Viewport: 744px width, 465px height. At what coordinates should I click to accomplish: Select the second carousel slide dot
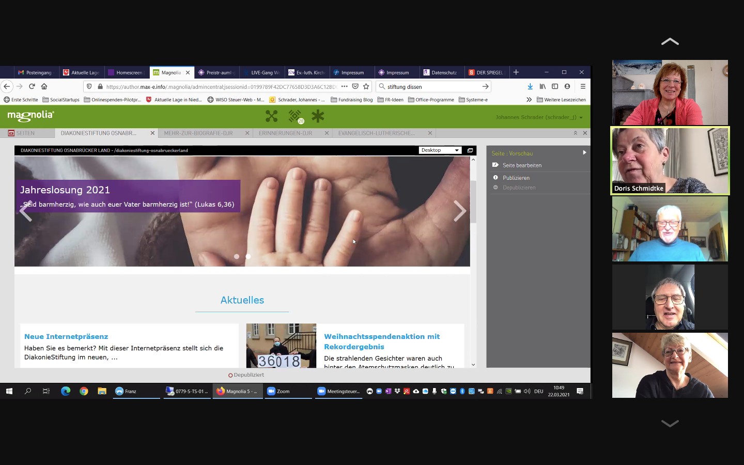point(249,256)
